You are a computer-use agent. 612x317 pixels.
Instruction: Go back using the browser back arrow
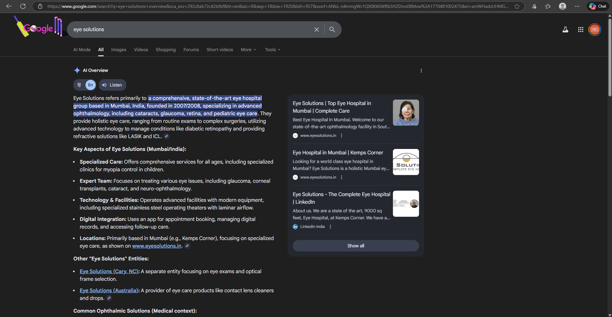pyautogui.click(x=9, y=6)
